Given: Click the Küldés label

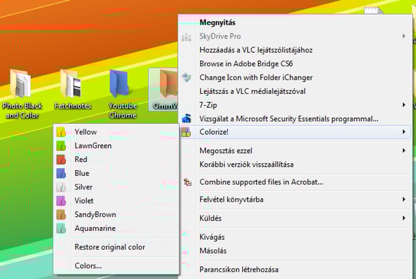Looking at the screenshot, I should pos(211,218).
